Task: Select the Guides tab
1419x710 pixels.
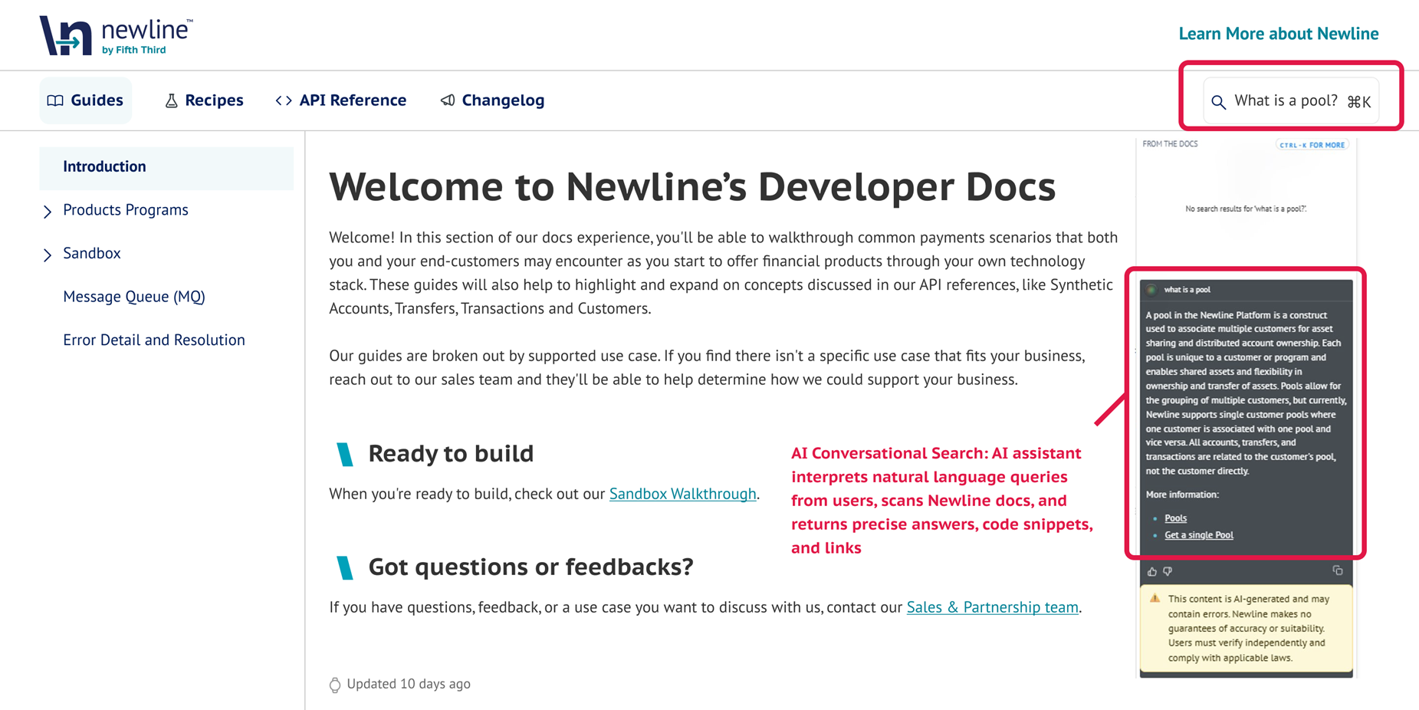Action: click(x=86, y=100)
